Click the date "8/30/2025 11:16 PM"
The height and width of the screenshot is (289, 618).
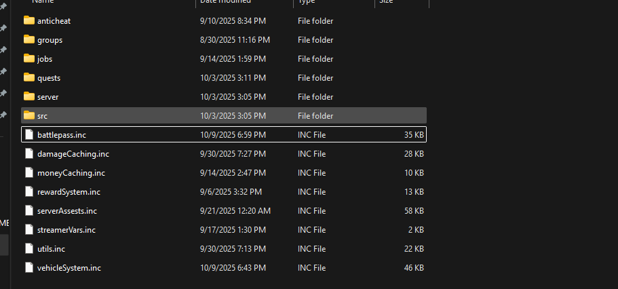(x=235, y=40)
